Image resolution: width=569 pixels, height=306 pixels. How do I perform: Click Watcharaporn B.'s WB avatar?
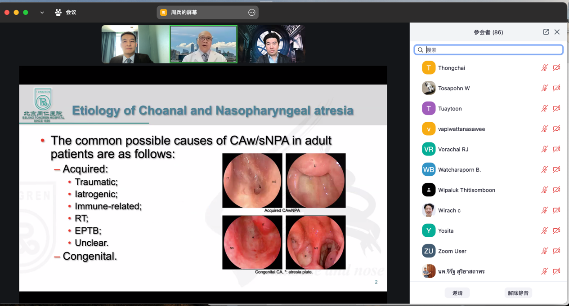[428, 169]
